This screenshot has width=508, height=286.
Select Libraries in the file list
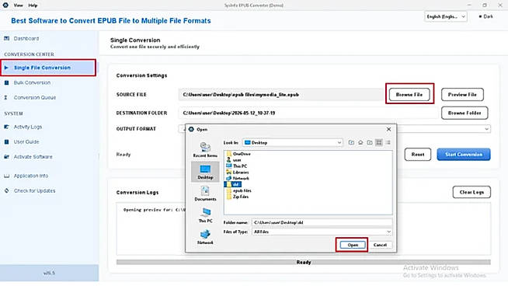pyautogui.click(x=238, y=173)
